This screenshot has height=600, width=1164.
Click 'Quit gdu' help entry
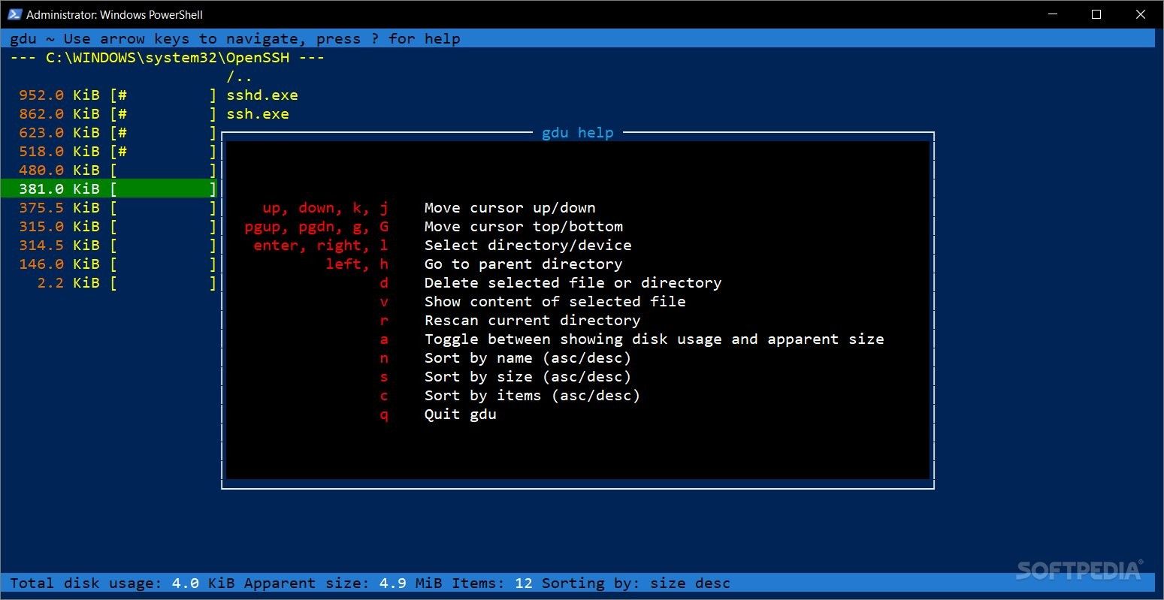pyautogui.click(x=461, y=415)
